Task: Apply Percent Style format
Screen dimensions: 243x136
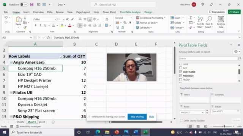Action: click(125, 23)
